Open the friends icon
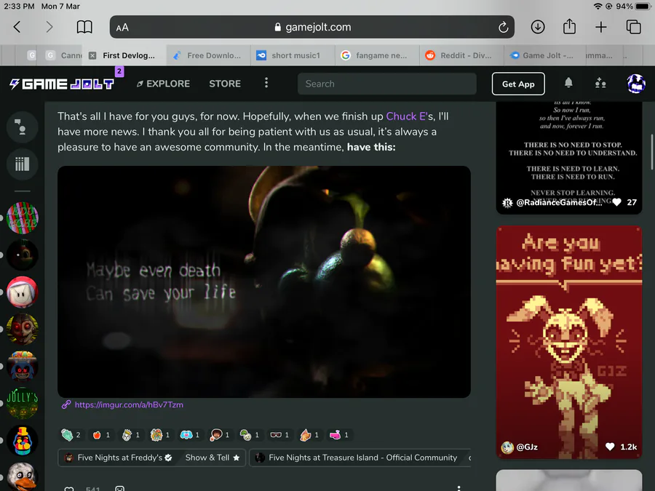Viewport: 655px width, 491px height. click(x=600, y=83)
